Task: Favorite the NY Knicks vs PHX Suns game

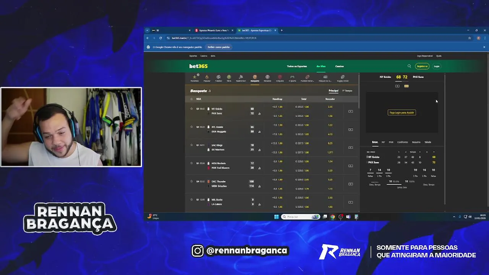Action: 191,108
